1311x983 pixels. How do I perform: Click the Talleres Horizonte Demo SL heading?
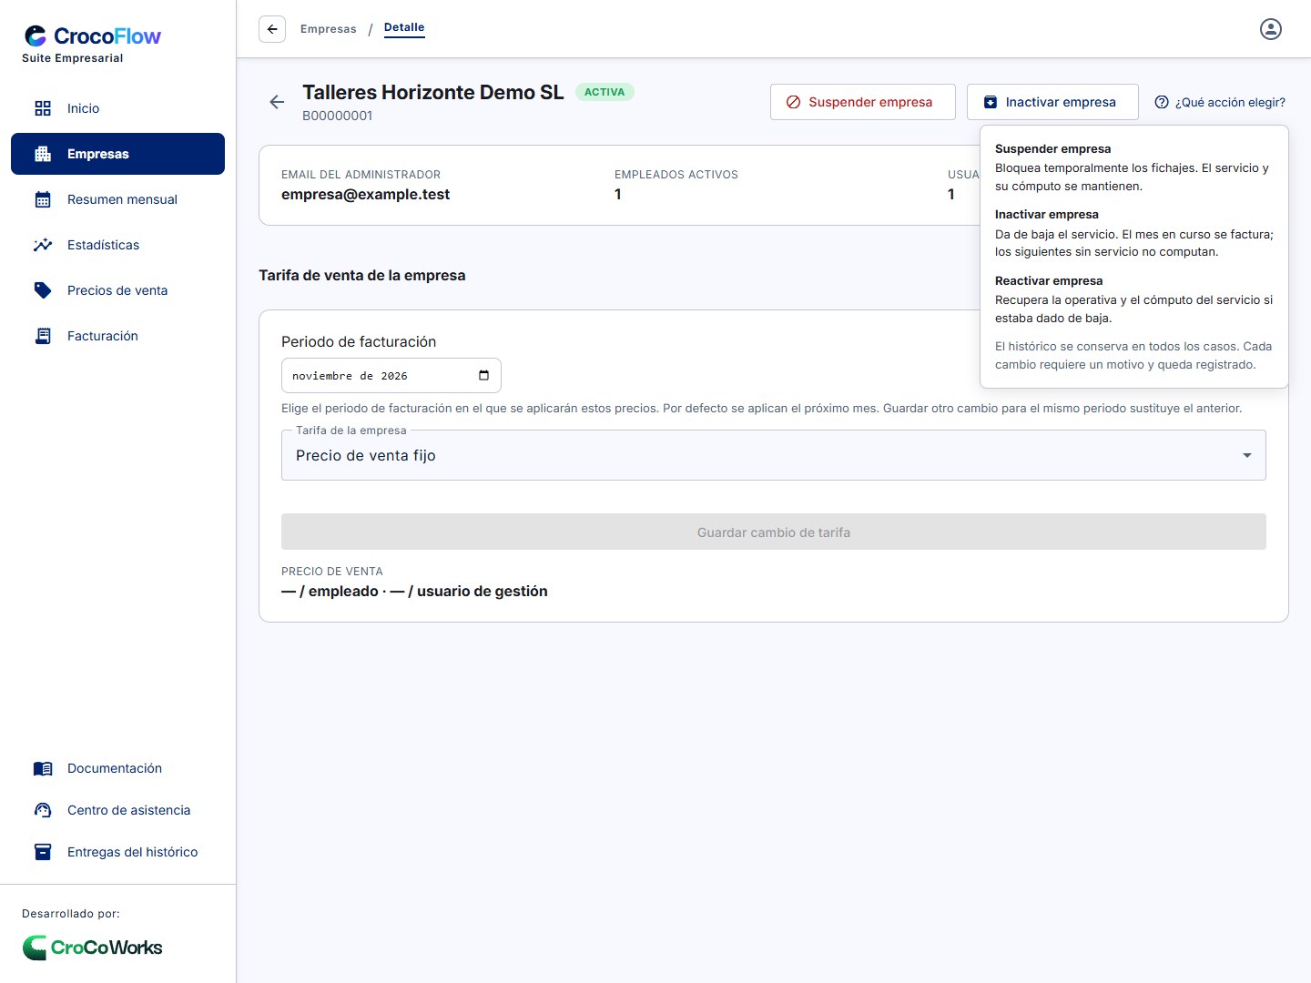pyautogui.click(x=433, y=92)
